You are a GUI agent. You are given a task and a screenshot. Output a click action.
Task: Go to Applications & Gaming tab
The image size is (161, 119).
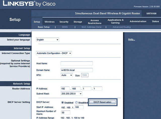point(115,21)
